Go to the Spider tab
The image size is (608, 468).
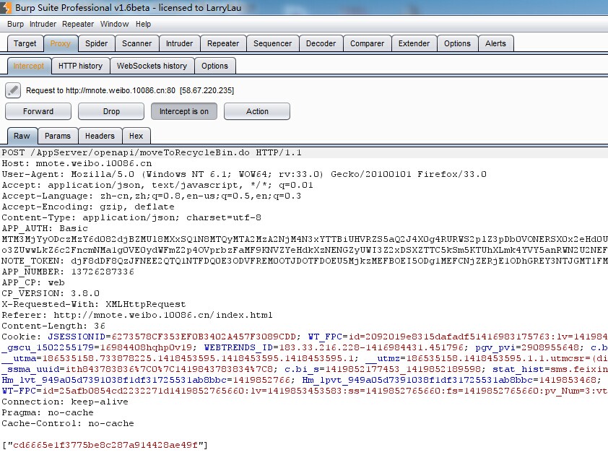(x=97, y=43)
